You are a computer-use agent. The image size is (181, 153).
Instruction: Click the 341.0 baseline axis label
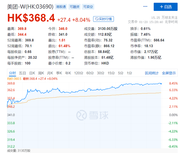(x=11, y=115)
